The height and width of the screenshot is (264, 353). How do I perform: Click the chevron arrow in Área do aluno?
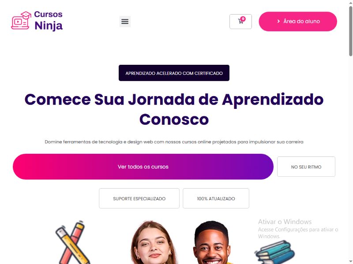coord(278,21)
